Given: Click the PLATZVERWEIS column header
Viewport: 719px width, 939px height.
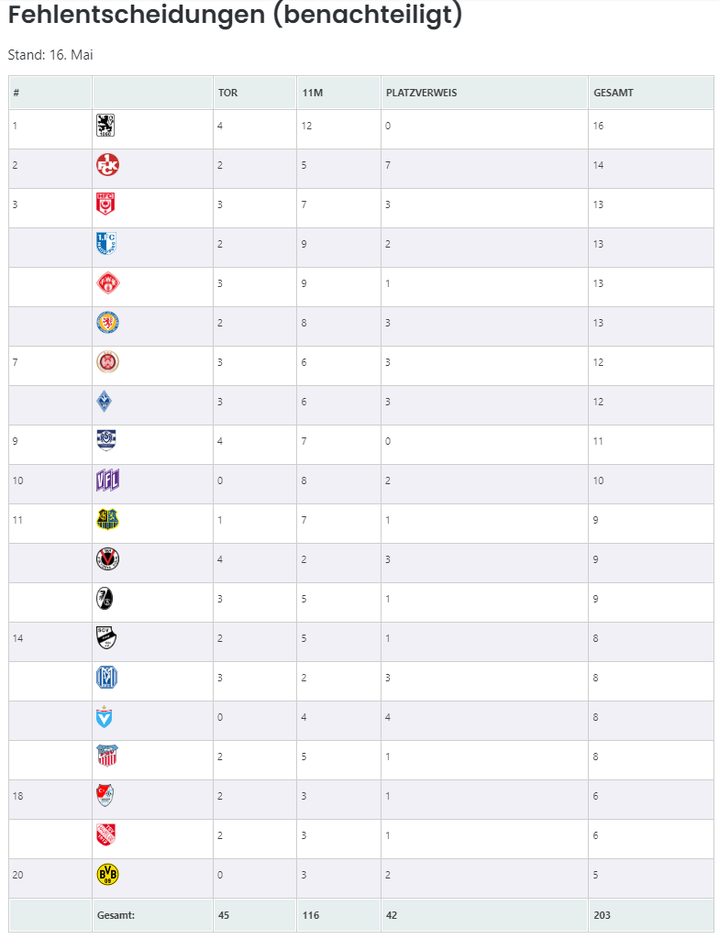Looking at the screenshot, I should [x=421, y=93].
